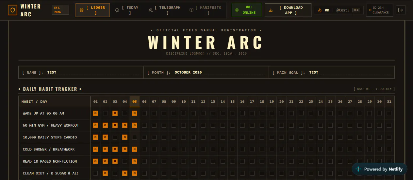Uncheck Wake Up at 05:00 AM day 01
The image size is (413, 180).
click(95, 113)
